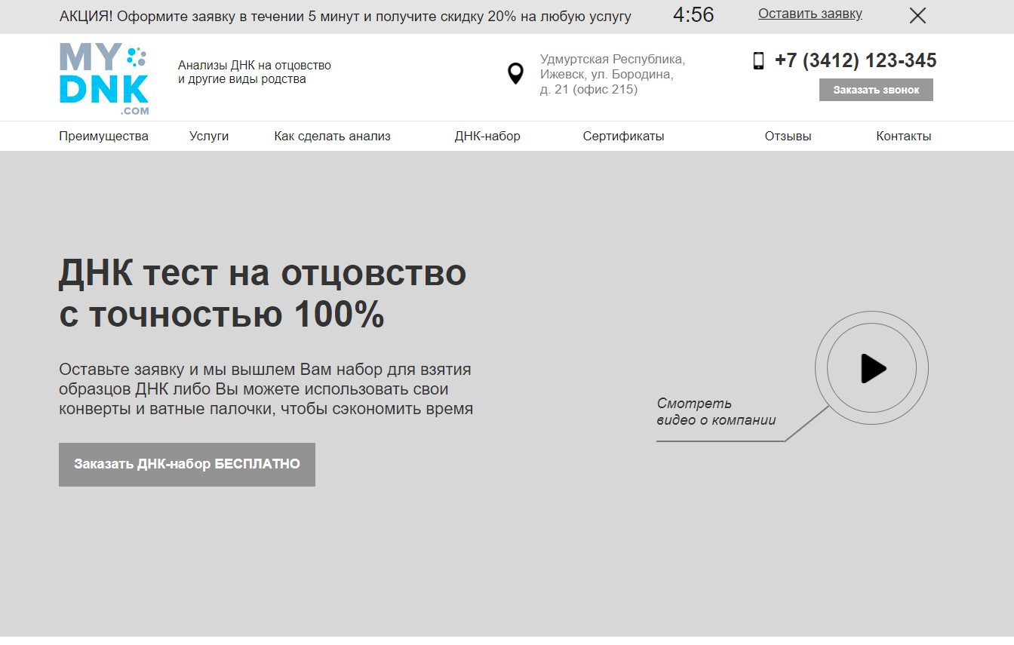Close the promotion banner with X
This screenshot has height=645, width=1014.
[x=917, y=16]
